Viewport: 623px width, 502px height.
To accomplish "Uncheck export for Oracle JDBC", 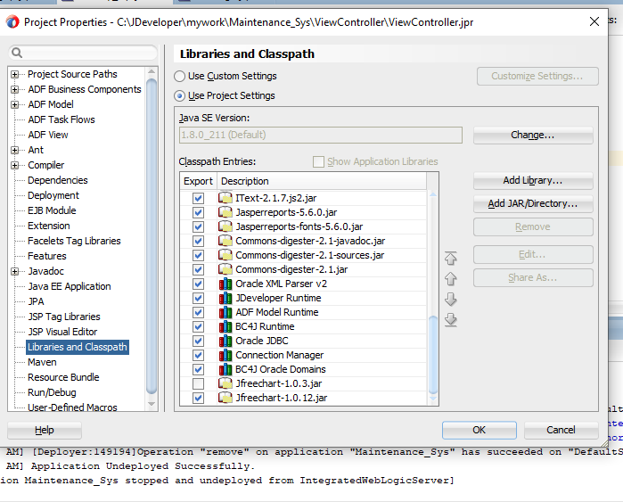I will click(198, 341).
